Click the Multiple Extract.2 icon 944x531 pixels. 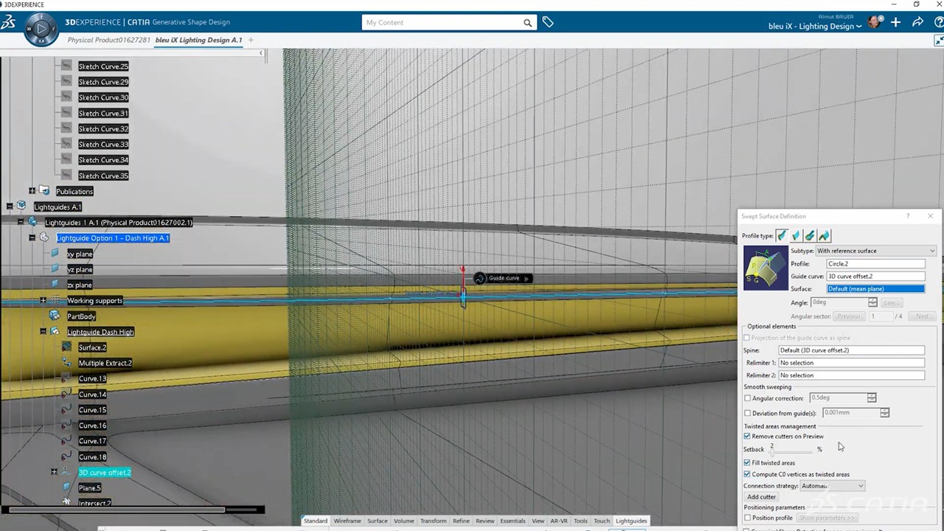66,363
